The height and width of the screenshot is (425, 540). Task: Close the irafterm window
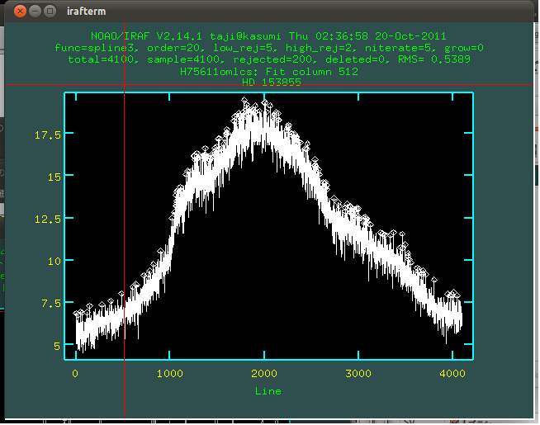tap(20, 11)
